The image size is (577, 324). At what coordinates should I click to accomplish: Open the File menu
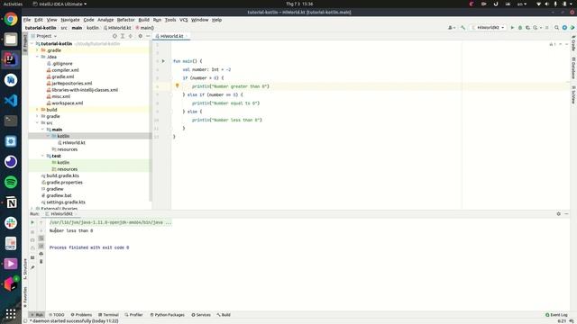[x=27, y=20]
